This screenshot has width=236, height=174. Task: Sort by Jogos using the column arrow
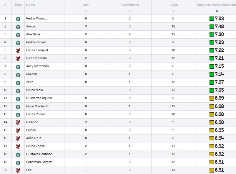(x=173, y=12)
